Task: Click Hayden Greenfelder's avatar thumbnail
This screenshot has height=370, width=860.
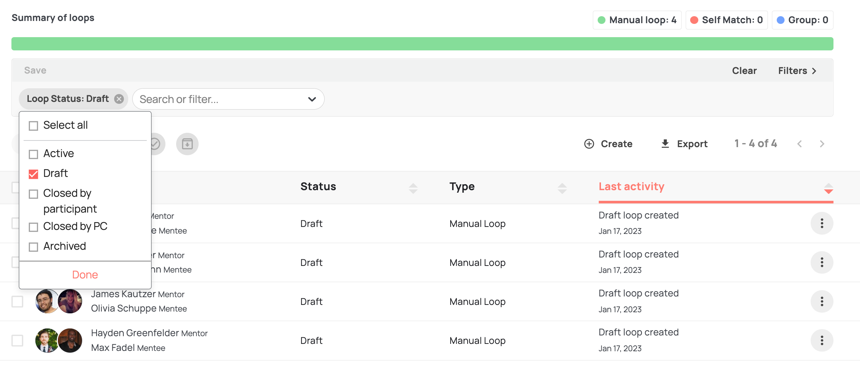Action: pyautogui.click(x=47, y=340)
